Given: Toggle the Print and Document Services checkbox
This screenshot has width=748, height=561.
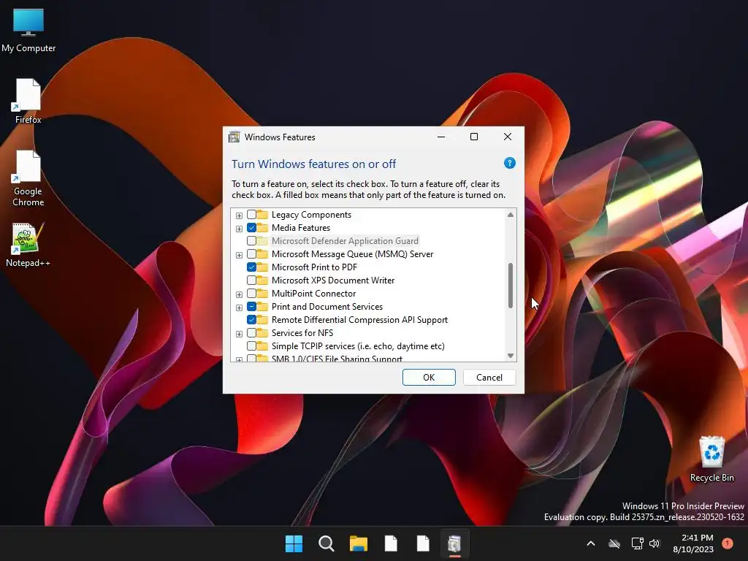Looking at the screenshot, I should [251, 306].
